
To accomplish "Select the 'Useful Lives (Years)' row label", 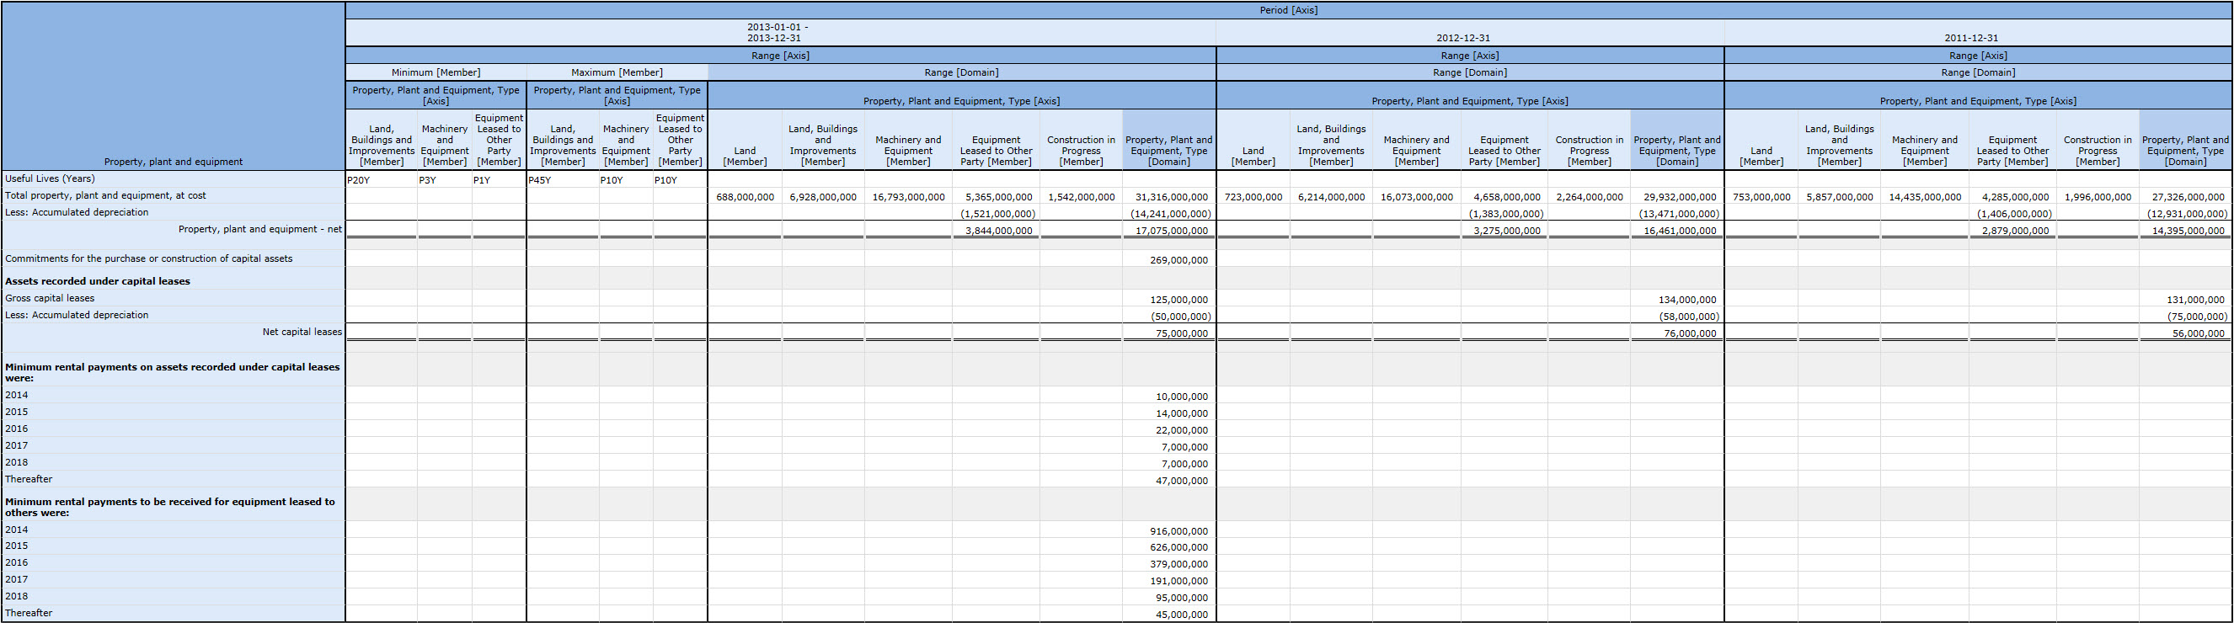I will coord(50,179).
